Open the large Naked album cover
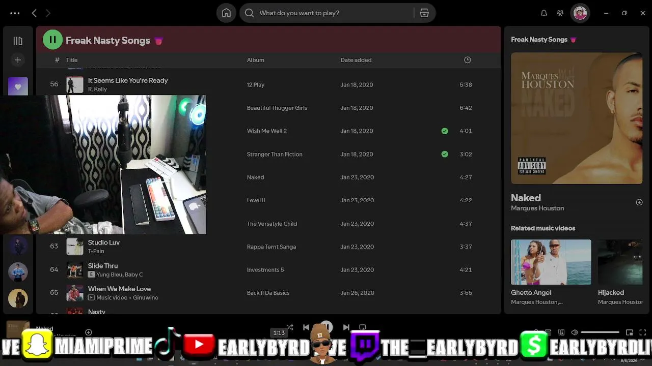 [577, 118]
